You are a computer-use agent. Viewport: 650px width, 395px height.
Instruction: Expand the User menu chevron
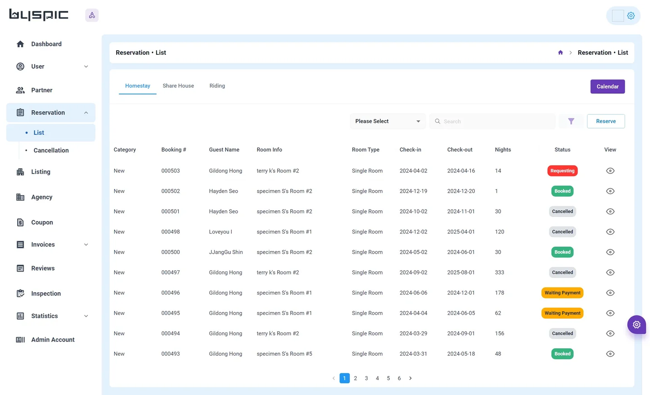86,67
